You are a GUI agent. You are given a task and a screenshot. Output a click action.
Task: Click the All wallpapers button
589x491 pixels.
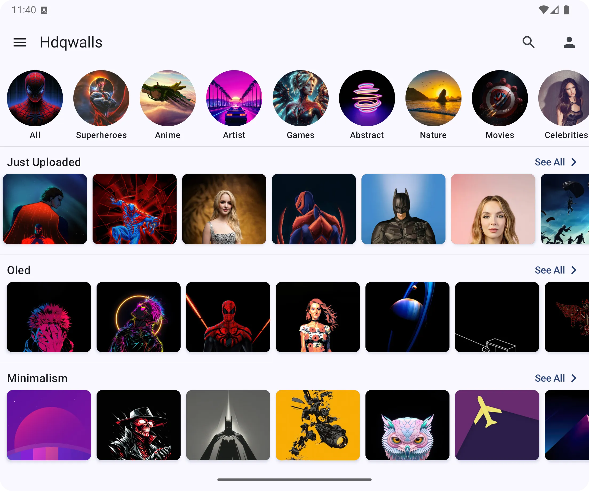click(x=35, y=105)
